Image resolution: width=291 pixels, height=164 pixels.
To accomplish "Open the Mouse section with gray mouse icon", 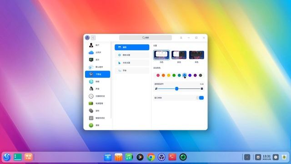I will (97, 111).
